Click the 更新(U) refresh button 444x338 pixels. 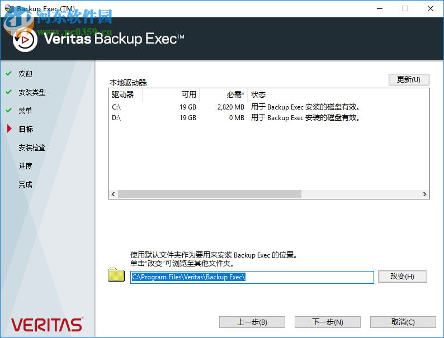tap(409, 79)
